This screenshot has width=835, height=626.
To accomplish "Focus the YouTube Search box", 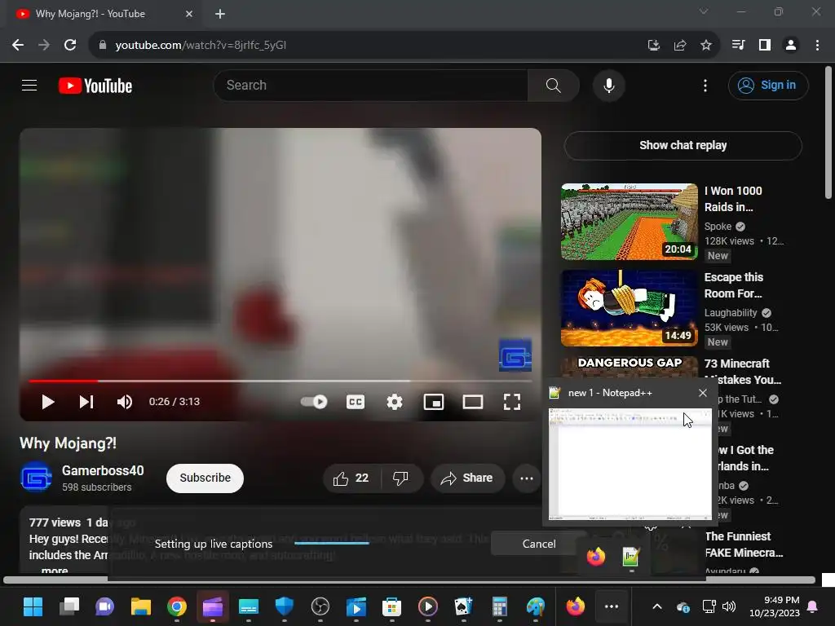I will (371, 85).
